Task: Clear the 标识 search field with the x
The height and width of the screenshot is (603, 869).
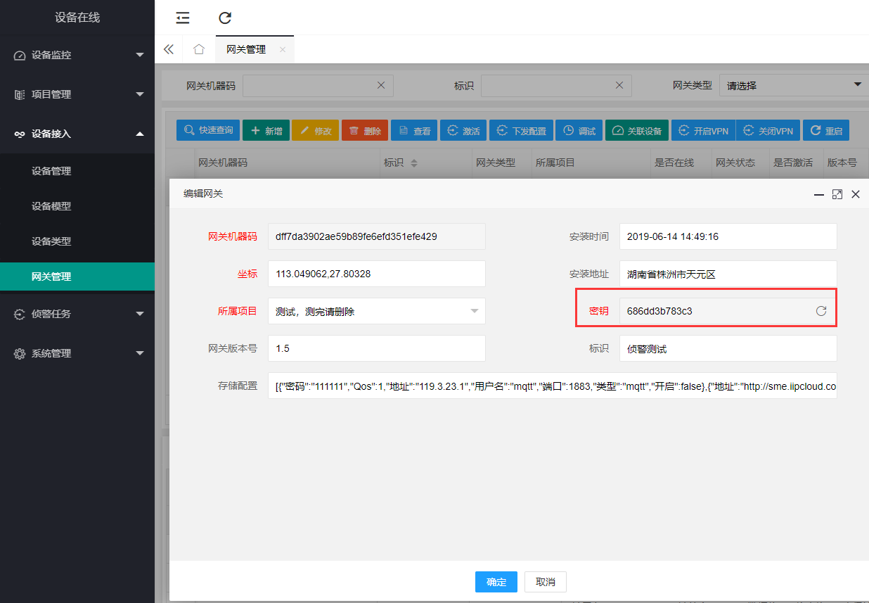Action: [x=619, y=85]
